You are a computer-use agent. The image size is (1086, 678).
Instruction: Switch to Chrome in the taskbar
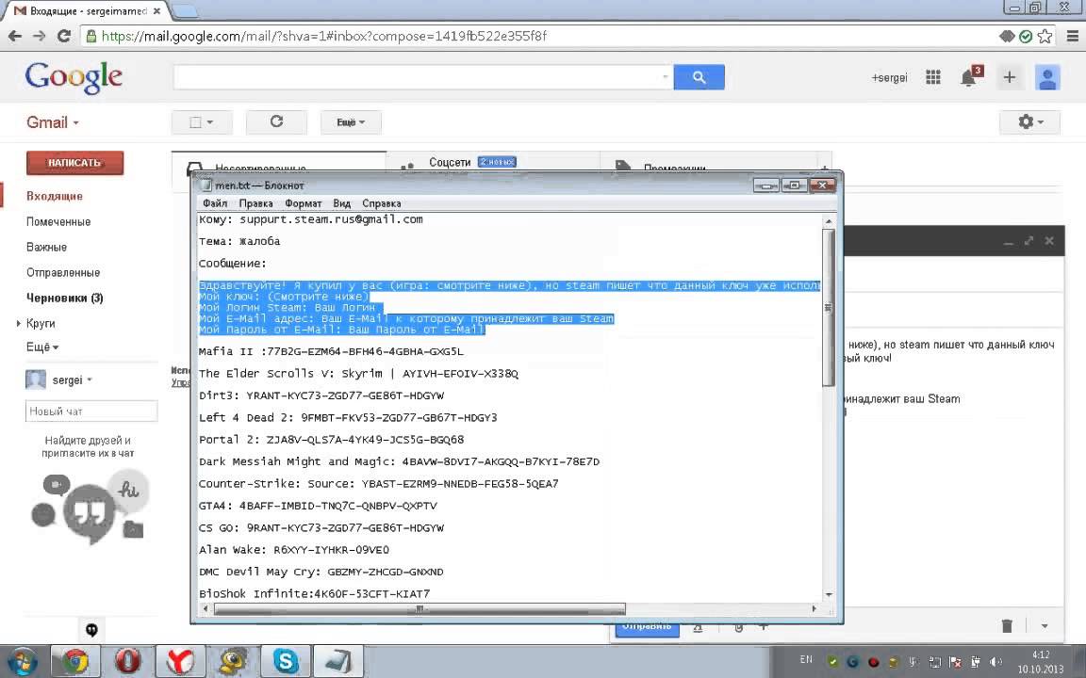point(74,661)
